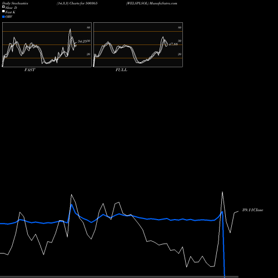Select the 'OBV' legend label
Image resolution: width=278 pixels, height=278 pixels.
pyautogui.click(x=9, y=17)
